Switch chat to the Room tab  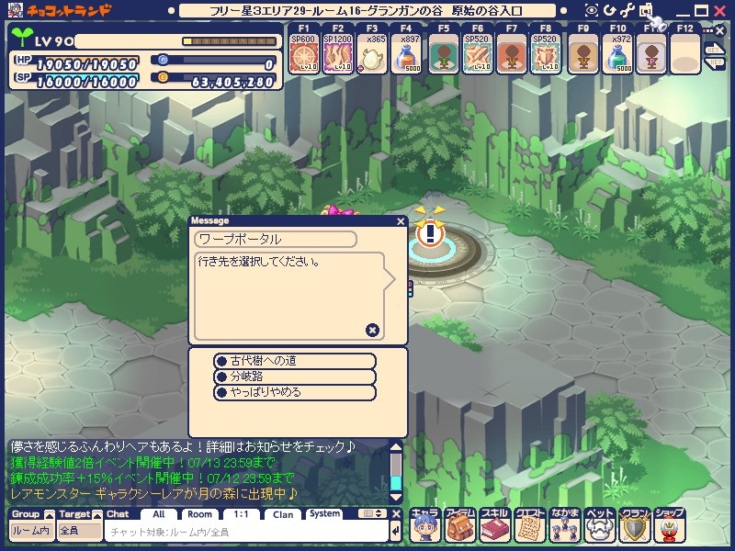[199, 514]
